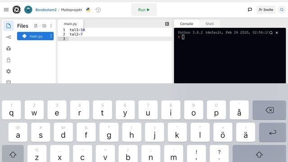Search inside the console
The width and height of the screenshot is (288, 162).
pyautogui.click(x=271, y=33)
